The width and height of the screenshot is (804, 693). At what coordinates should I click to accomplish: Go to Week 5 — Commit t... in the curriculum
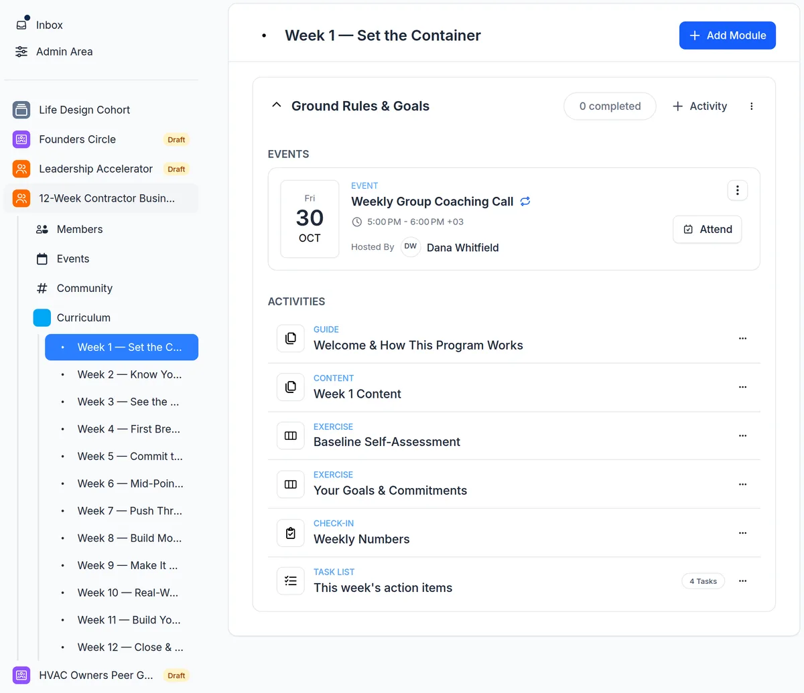click(121, 457)
